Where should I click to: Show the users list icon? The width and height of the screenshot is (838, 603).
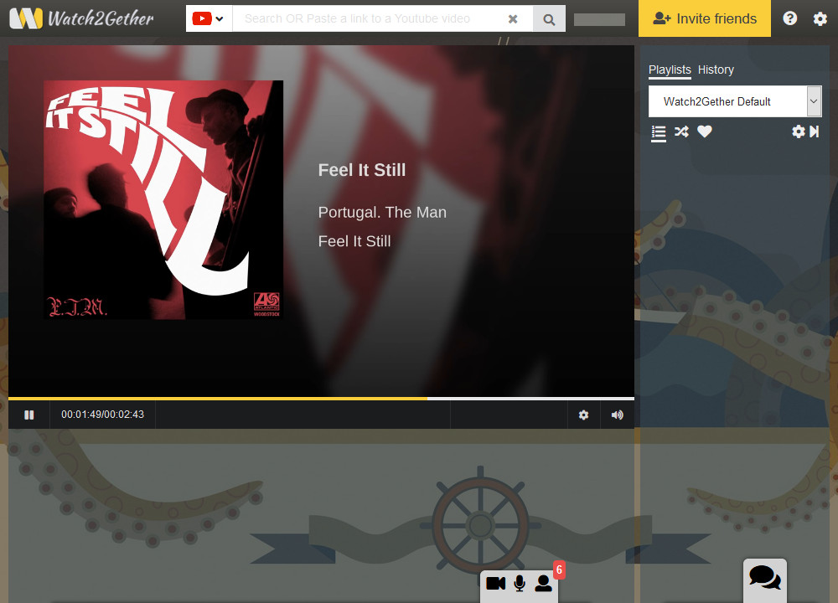544,583
